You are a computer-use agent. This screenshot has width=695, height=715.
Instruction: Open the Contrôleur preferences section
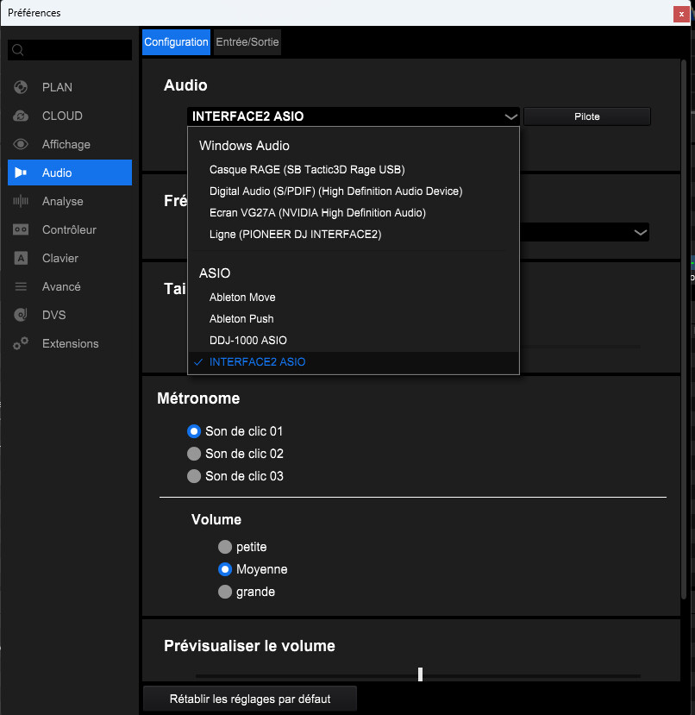[x=70, y=229]
